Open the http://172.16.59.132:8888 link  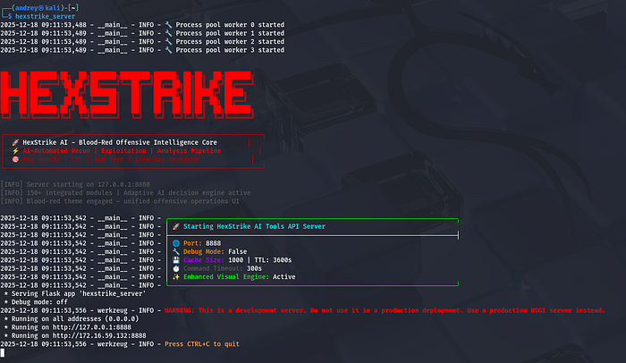point(99,335)
